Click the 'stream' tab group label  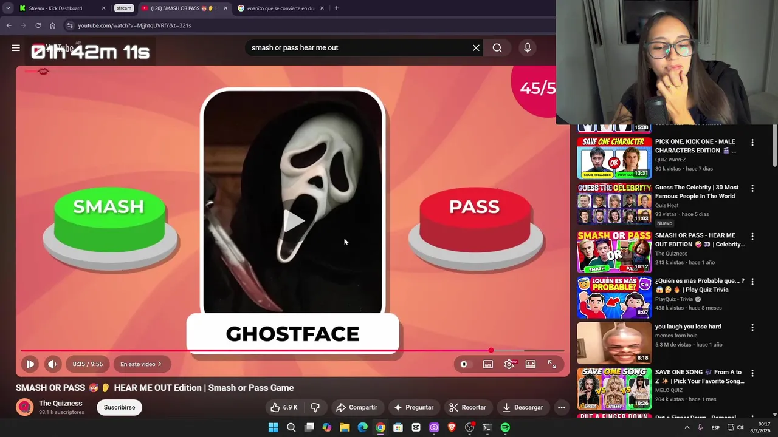point(124,8)
